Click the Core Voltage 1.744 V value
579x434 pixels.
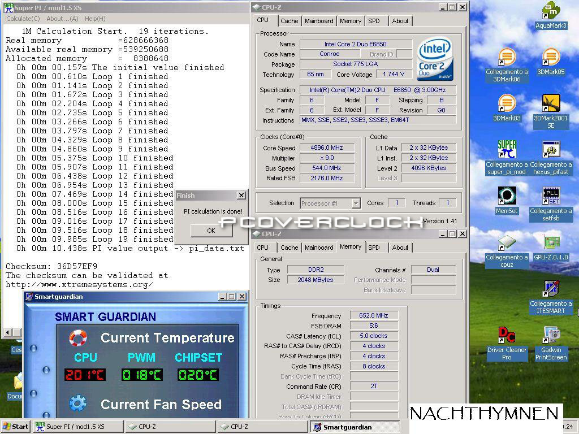(394, 74)
